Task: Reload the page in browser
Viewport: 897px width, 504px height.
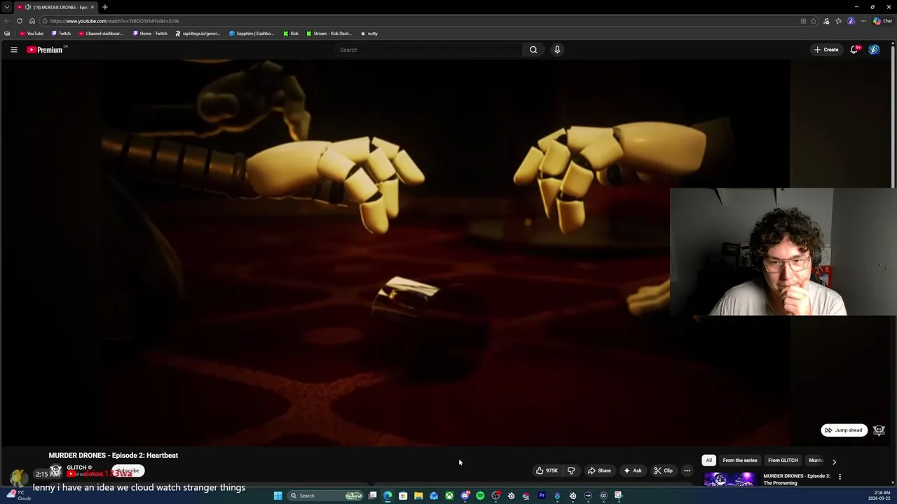Action: point(20,21)
